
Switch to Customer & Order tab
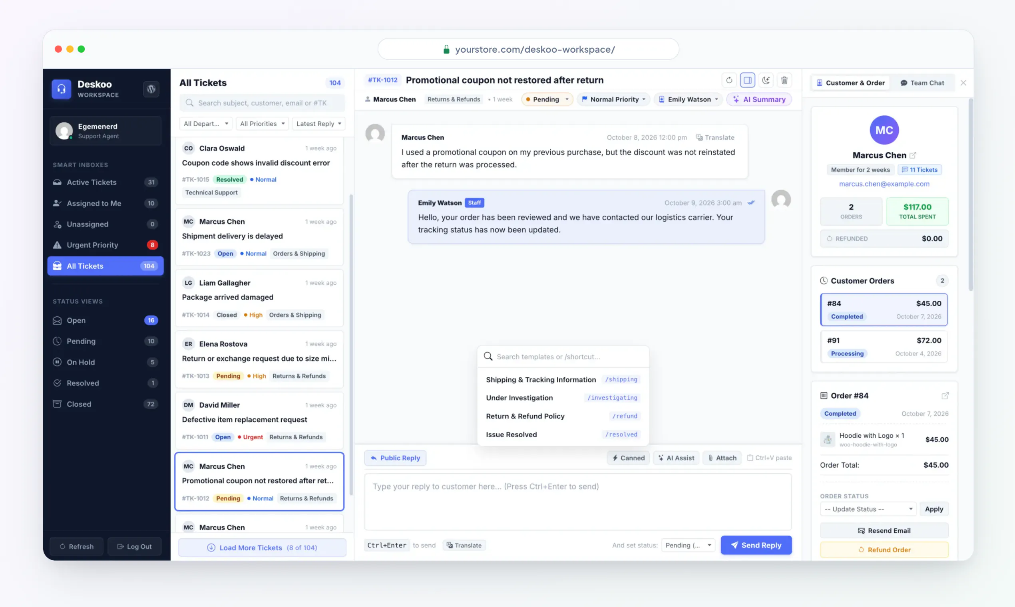point(851,83)
